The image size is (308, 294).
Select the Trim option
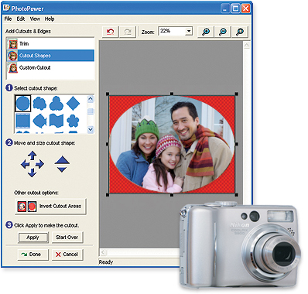[50, 43]
